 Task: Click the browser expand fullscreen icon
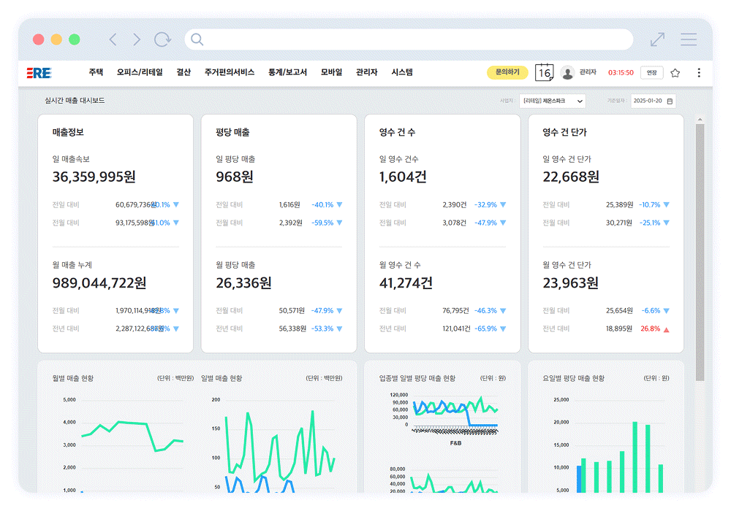pos(657,39)
